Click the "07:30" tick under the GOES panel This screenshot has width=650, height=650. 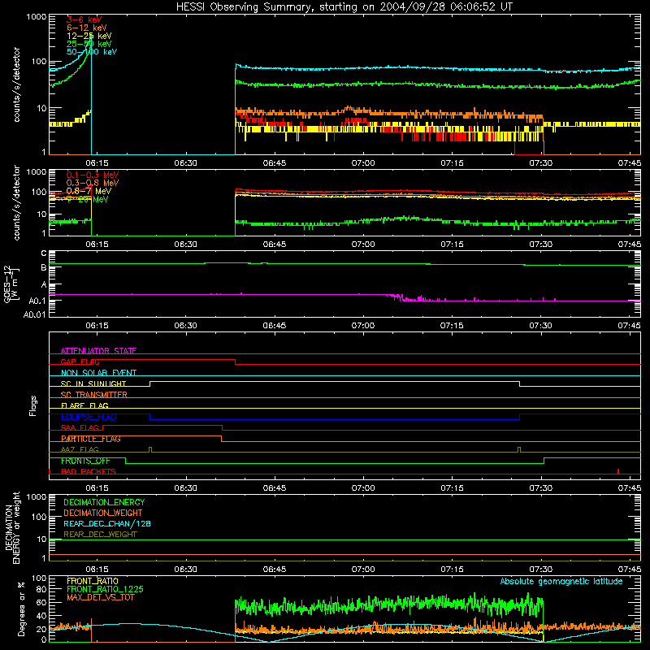point(540,326)
